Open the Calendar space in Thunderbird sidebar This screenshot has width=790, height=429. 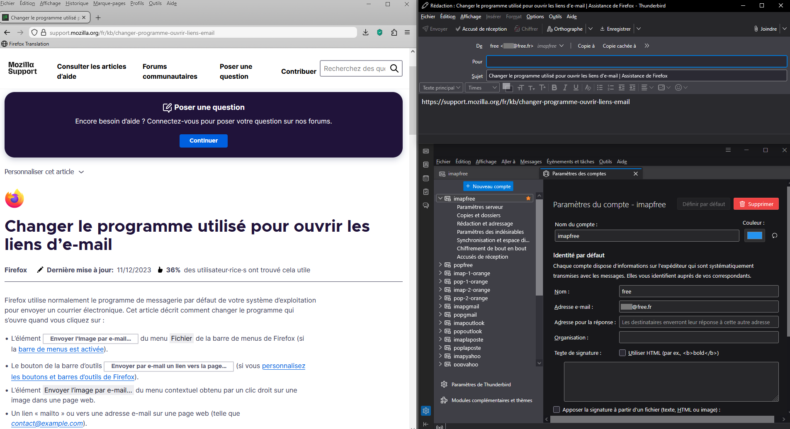(x=426, y=178)
